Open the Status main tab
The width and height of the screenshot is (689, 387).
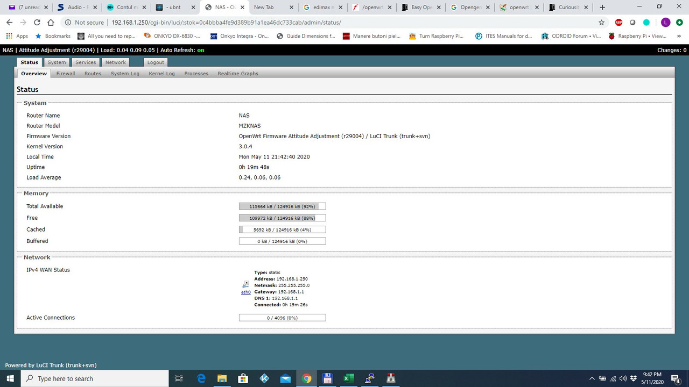click(x=29, y=62)
